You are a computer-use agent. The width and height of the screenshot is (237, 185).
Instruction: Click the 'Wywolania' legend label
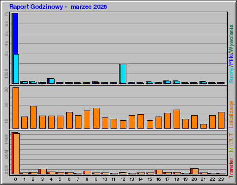pos(231,38)
